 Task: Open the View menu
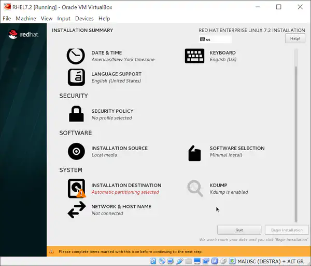point(47,18)
